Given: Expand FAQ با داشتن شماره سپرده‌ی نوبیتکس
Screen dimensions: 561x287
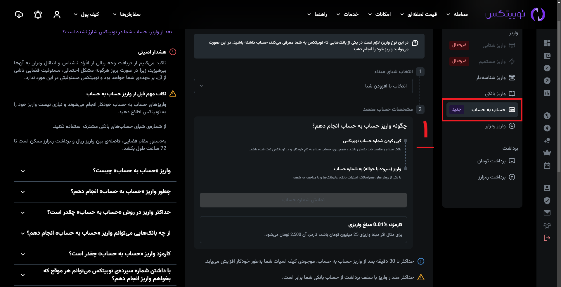Looking at the screenshot, I should coord(95,275).
